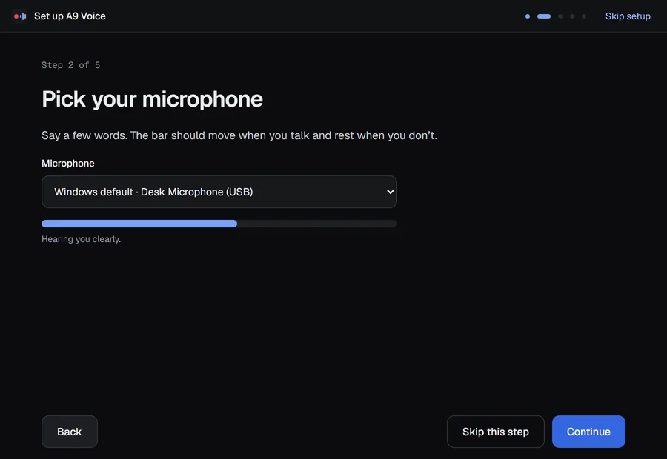Select the fifth step progress dot
This screenshot has width=667, height=459.
[x=584, y=16]
